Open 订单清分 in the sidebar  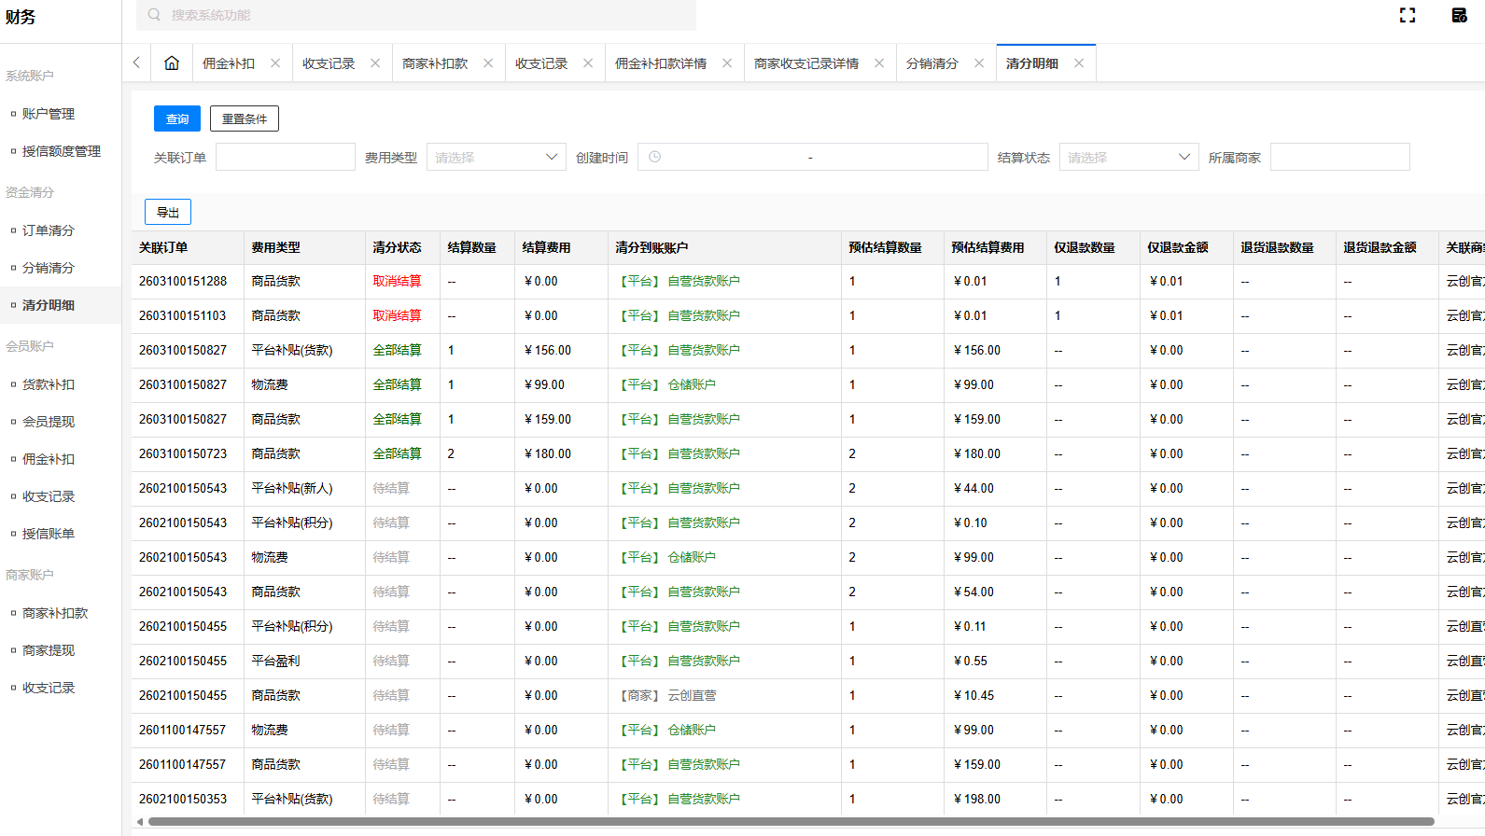(49, 230)
